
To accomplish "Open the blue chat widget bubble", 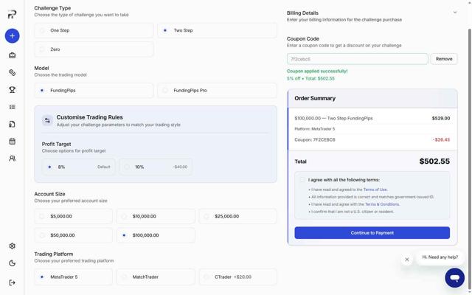I will click(454, 277).
